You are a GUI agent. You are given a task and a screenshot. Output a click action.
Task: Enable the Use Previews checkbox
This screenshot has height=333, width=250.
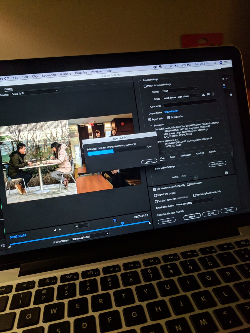click(188, 184)
